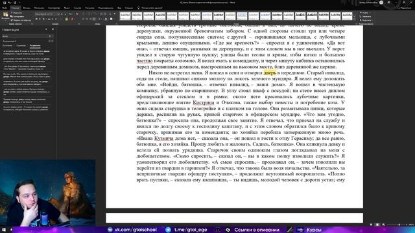Open the Select (Выделить) dropdown
The height and width of the screenshot is (233, 415).
[x=366, y=20]
